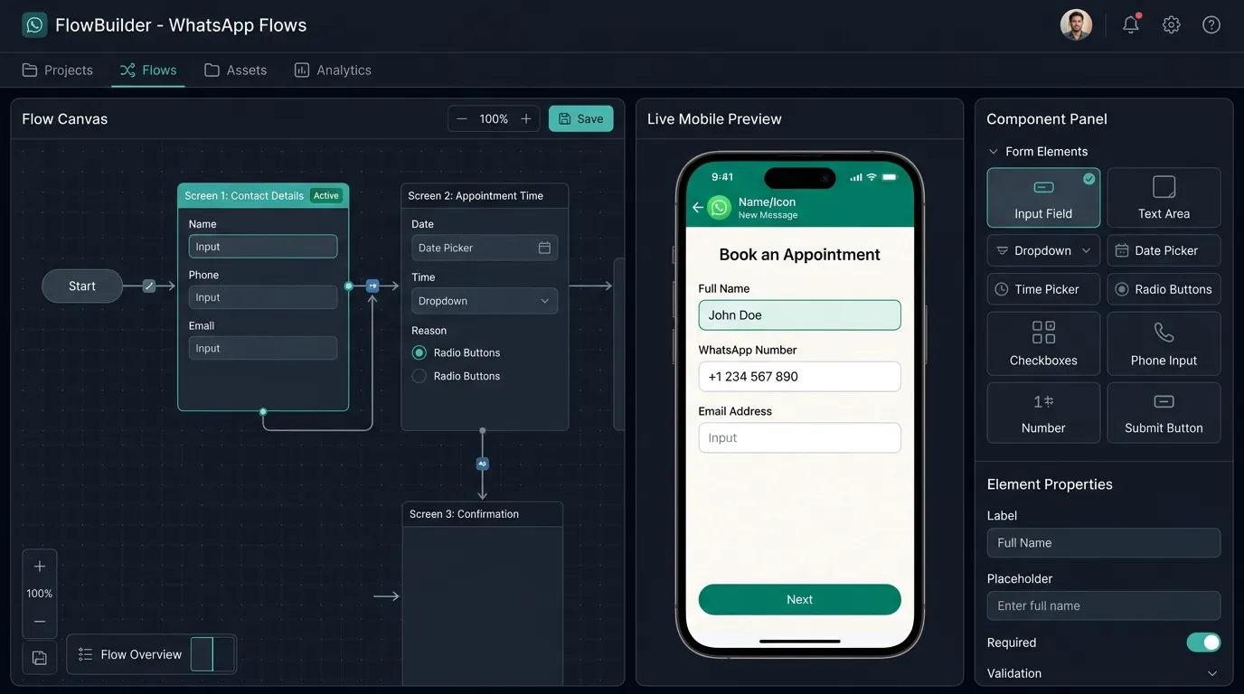Add a Submit Button component
The width and height of the screenshot is (1244, 694).
point(1164,412)
